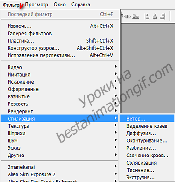Open the Окно menu

click(x=60, y=5)
